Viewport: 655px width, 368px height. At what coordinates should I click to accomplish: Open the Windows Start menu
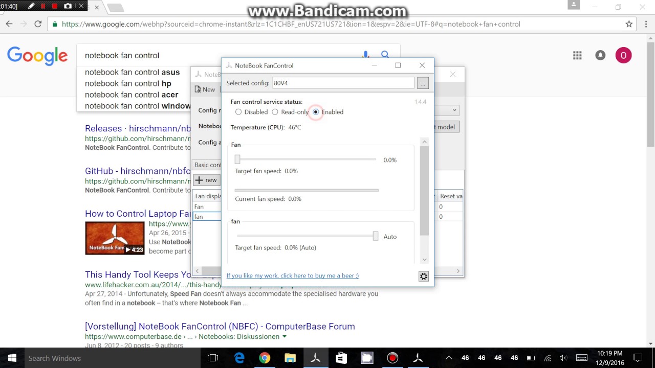pyautogui.click(x=12, y=358)
